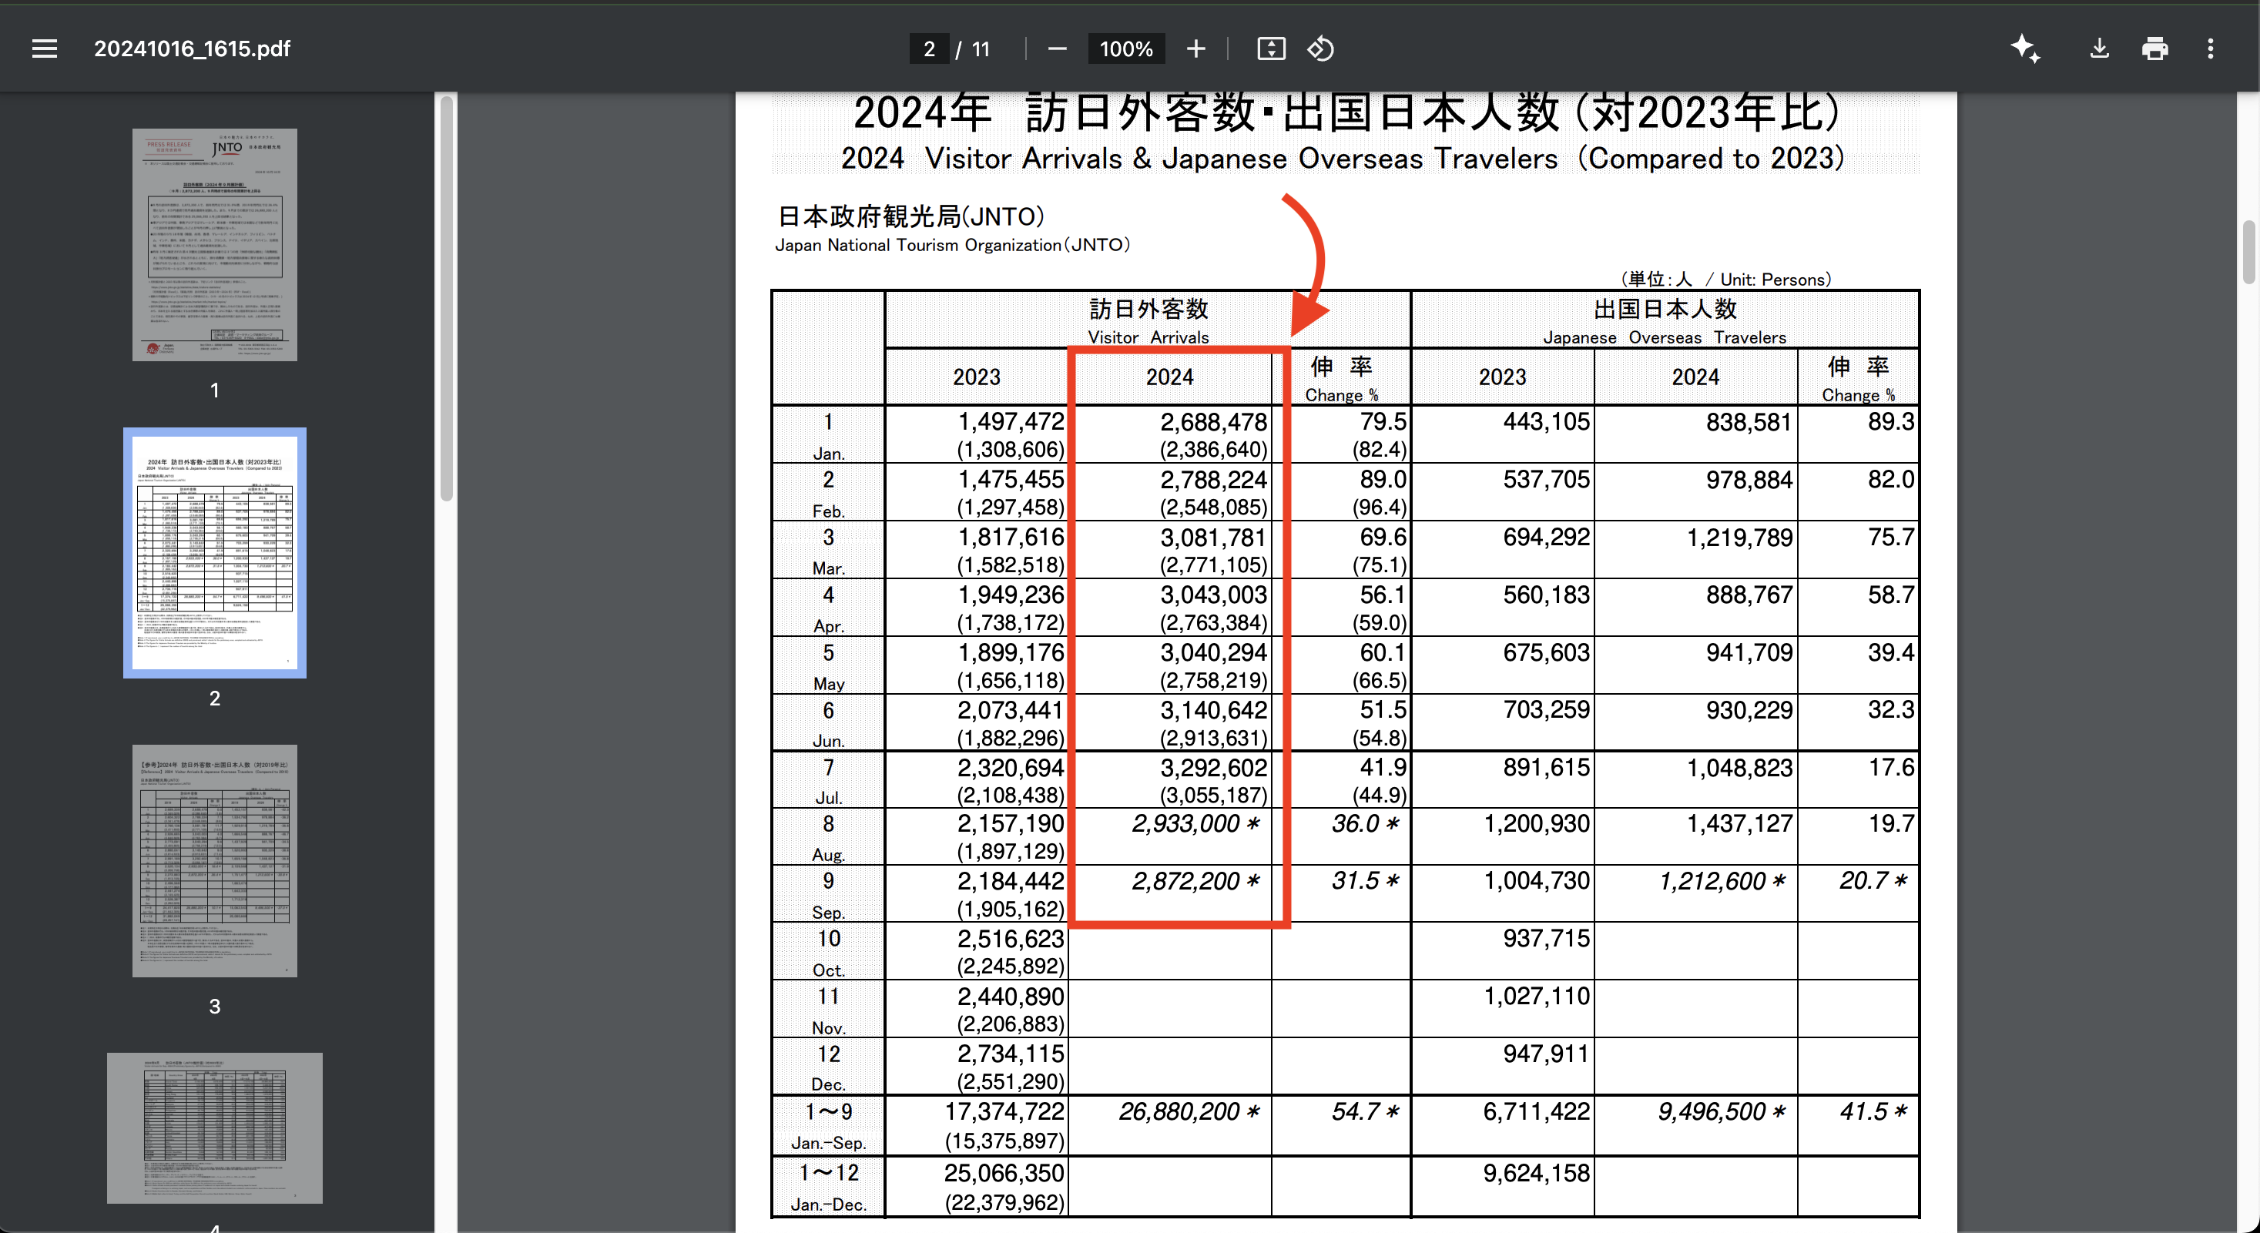The height and width of the screenshot is (1233, 2260).
Task: Rotate the document counterclockwise
Action: point(1321,49)
